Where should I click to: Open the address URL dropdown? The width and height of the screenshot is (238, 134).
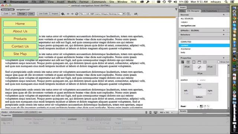coord(124,14)
